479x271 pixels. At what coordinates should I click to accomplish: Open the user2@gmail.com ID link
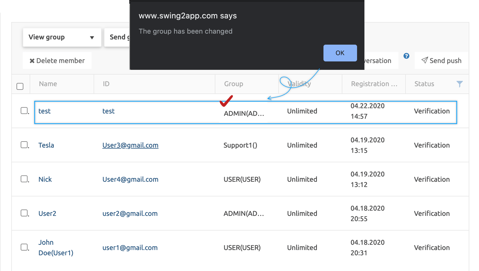pos(130,214)
